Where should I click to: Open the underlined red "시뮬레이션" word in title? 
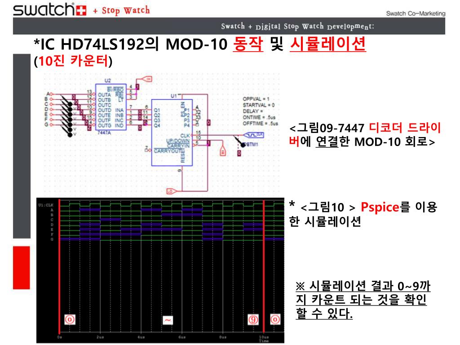[x=327, y=44]
